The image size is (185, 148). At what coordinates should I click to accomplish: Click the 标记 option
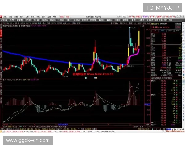(139, 23)
